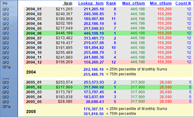Click the 253,573.93 Lookup Sum value

pyautogui.click(x=94, y=82)
